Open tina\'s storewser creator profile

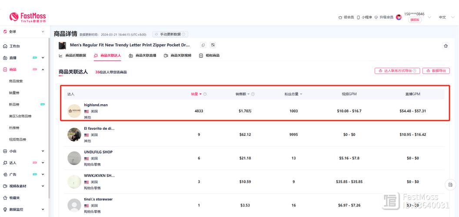(98, 199)
